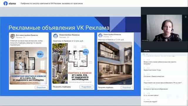This screenshot has height=106, width=188.
Task: Open the modern villa ad image
Action: coord(115,63)
